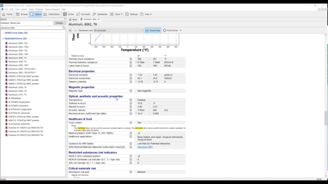328x184 pixels.
Task: Select Aluminum, 6151, T6 in results
Action: click(x=18, y=95)
